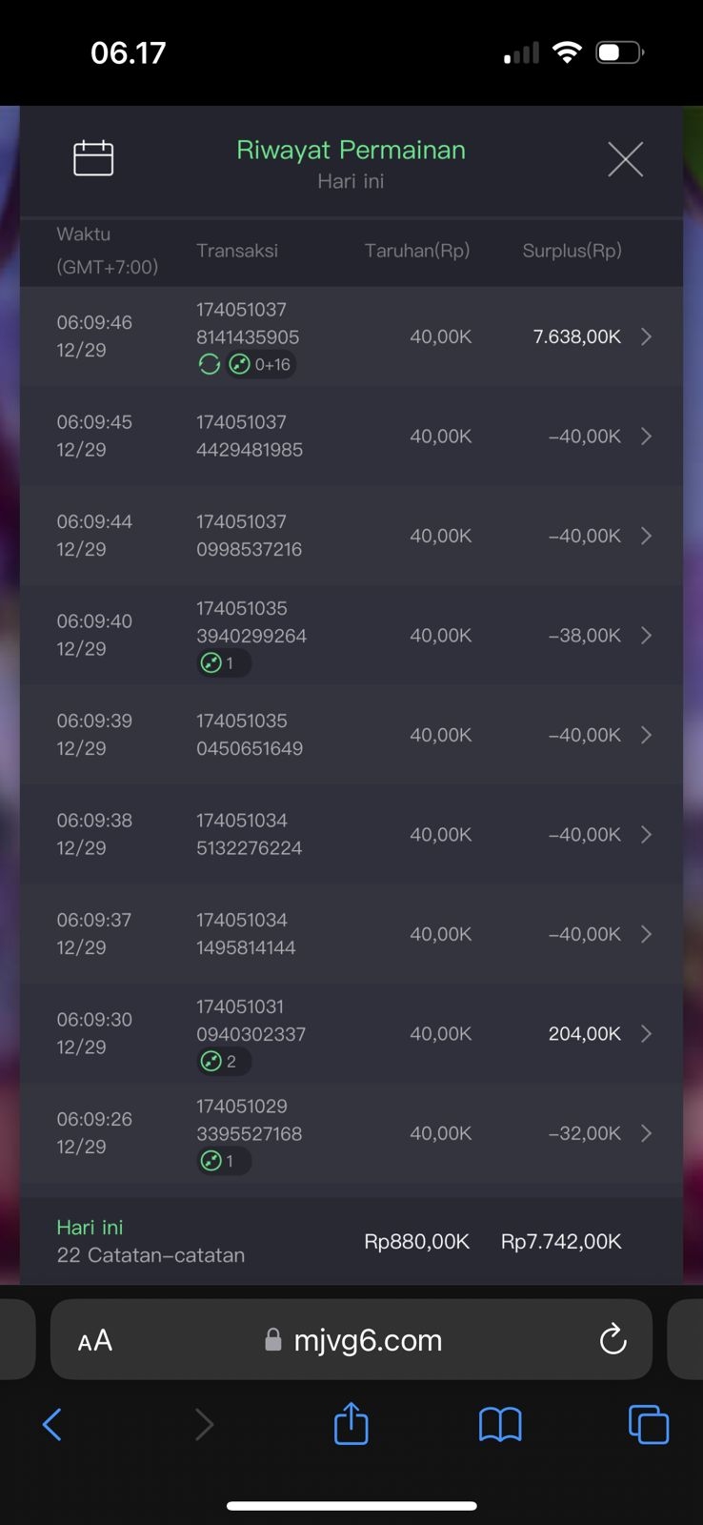This screenshot has height=1525, width=703.
Task: Expand details for the 06:09:45 transaction
Action: pyautogui.click(x=646, y=436)
